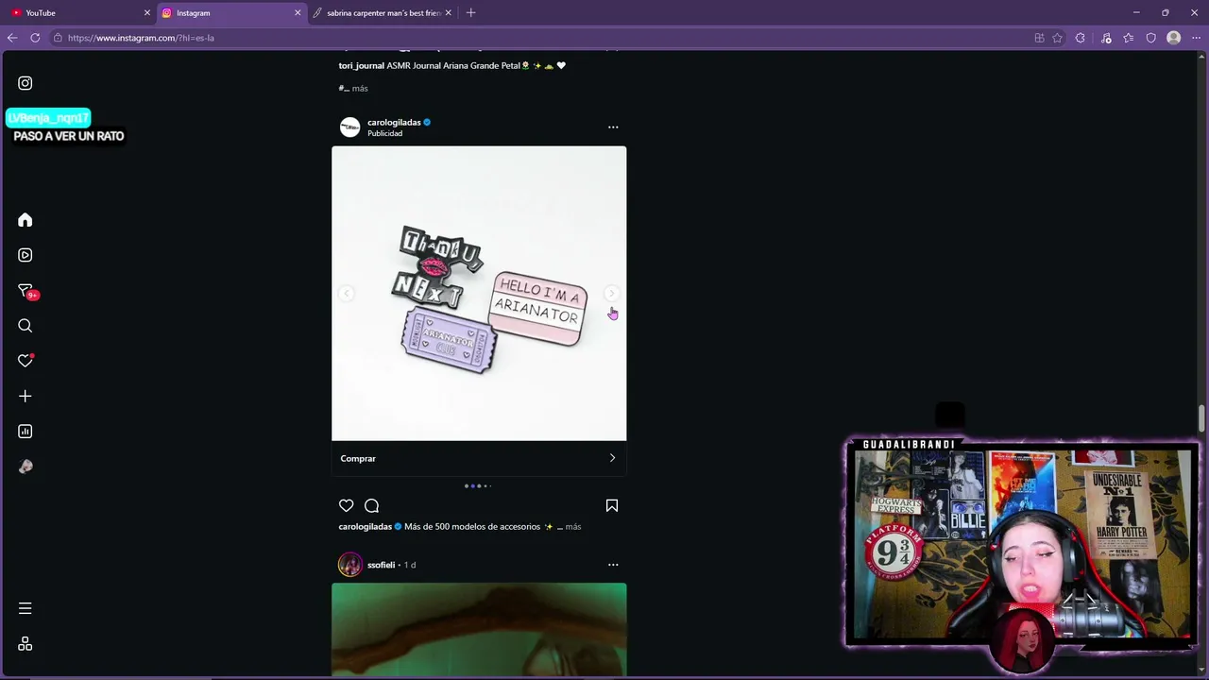Open carologiladas username in the caption
1209x680 pixels.
click(366, 527)
